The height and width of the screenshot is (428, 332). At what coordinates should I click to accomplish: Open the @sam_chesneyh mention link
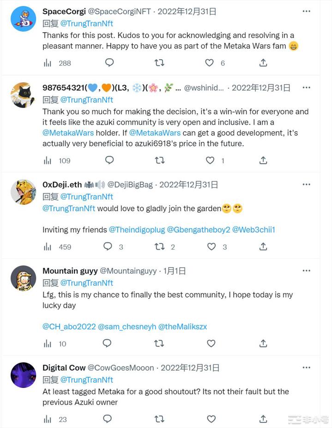(127, 326)
